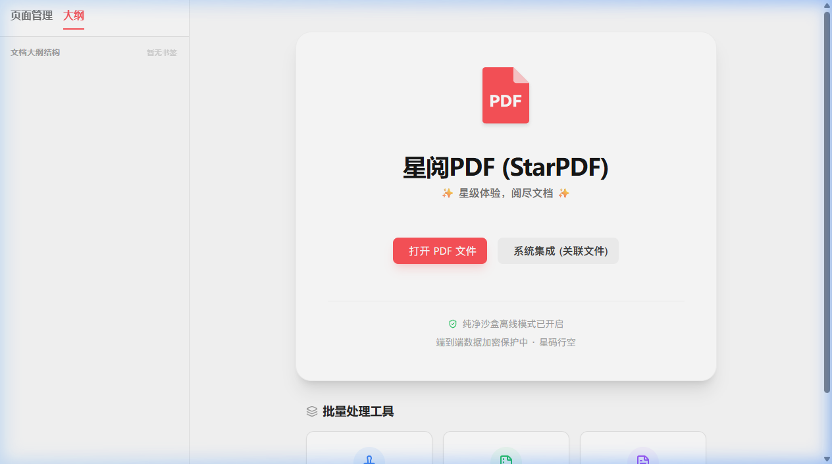Click the scrollbar up arrow
This screenshot has width=832, height=464.
tap(827, 5)
